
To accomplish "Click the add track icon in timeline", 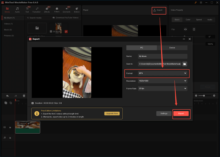I will click(x=6, y=103).
